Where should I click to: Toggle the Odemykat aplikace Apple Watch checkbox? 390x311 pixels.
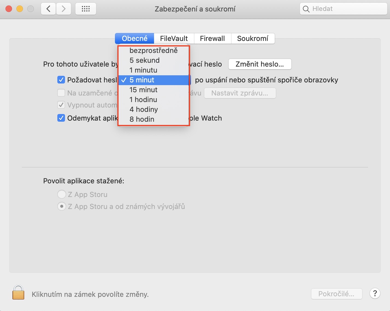click(x=61, y=118)
